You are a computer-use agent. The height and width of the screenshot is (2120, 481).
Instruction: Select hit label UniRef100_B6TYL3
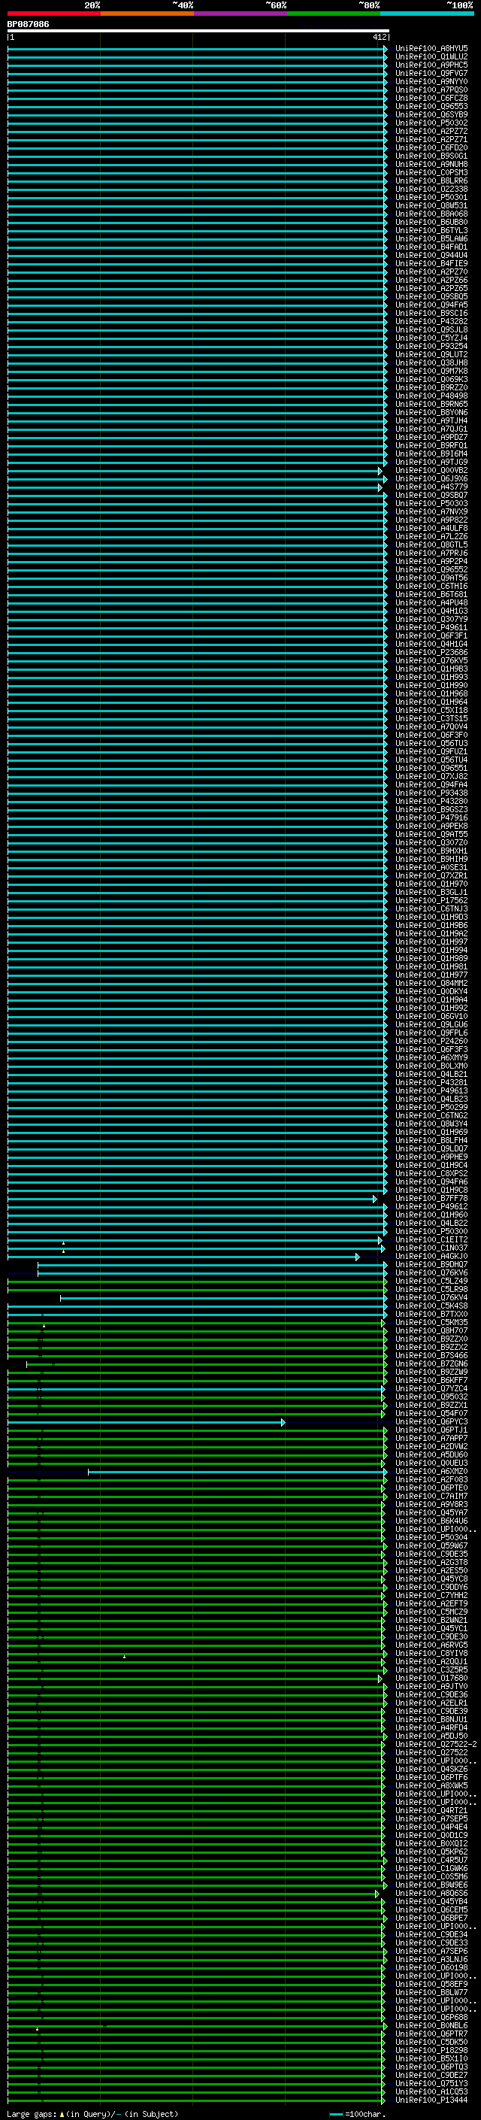[431, 230]
